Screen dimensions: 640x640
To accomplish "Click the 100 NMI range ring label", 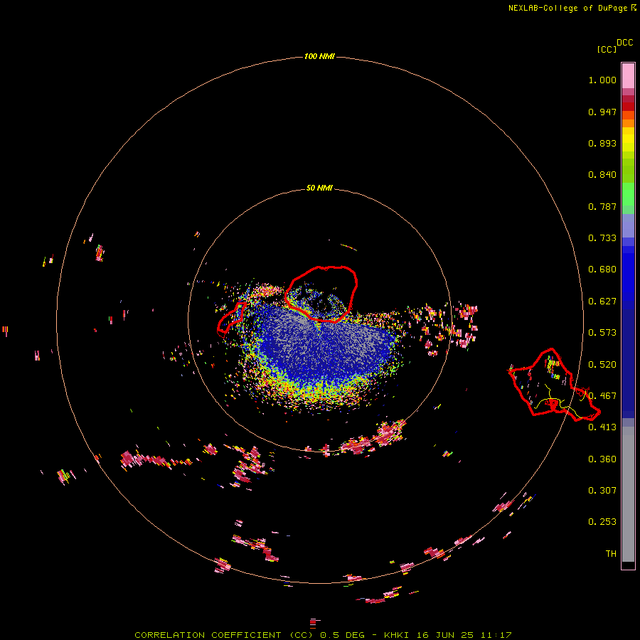I will tap(319, 56).
